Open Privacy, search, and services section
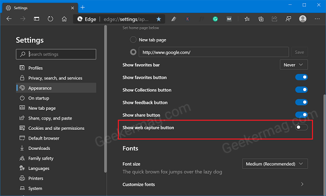The width and height of the screenshot is (326, 196). pos(56,78)
